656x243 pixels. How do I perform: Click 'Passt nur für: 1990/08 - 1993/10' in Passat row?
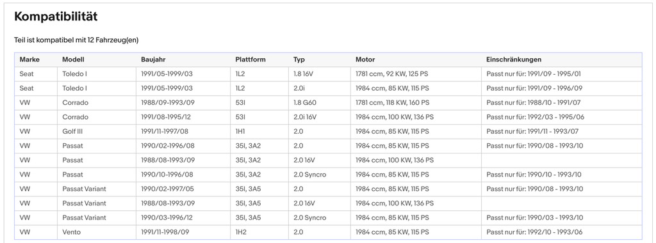[535, 146]
